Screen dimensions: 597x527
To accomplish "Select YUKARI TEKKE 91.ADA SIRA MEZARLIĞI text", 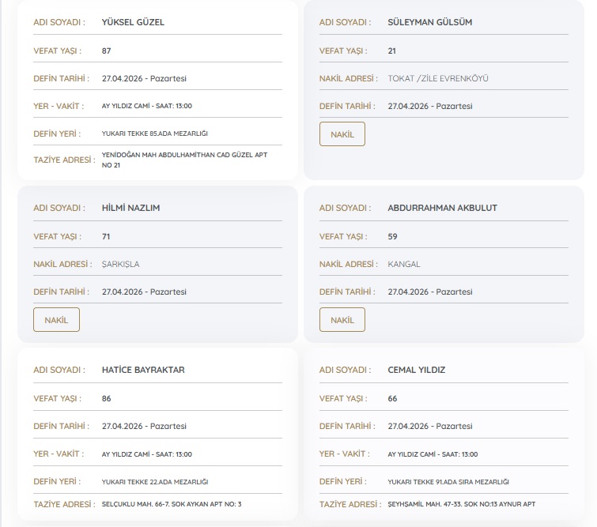I will pyautogui.click(x=448, y=481).
